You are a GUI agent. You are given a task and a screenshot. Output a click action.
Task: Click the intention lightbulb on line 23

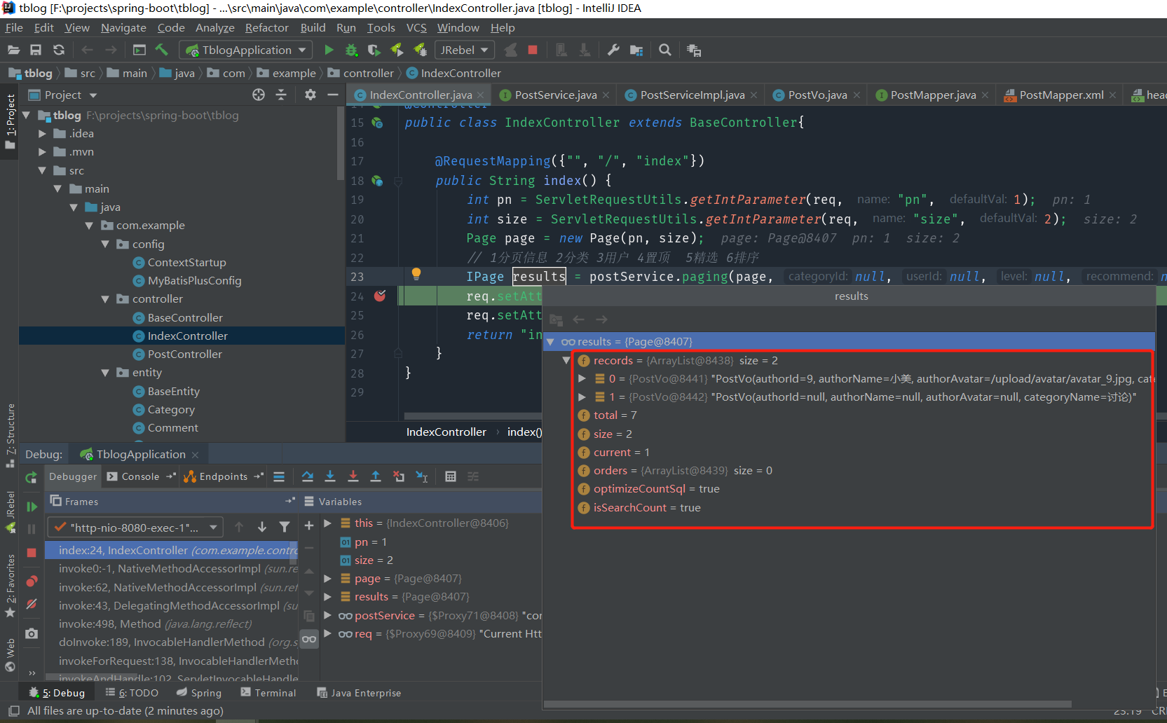(x=416, y=274)
